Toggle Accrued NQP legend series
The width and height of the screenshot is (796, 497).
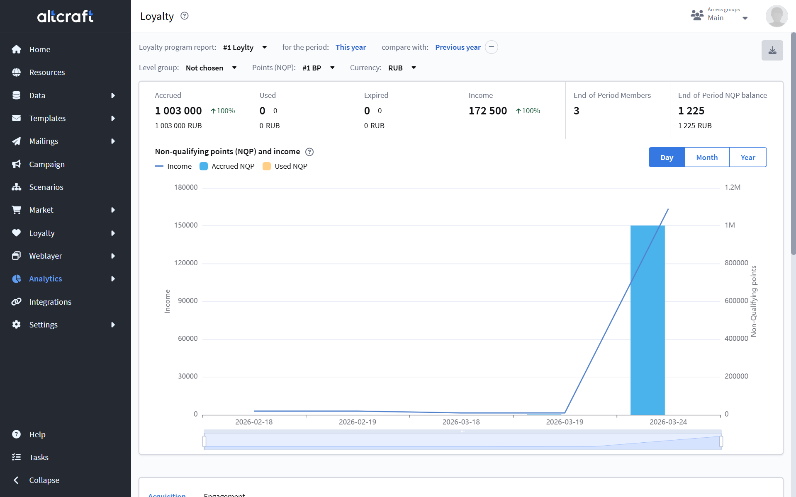click(227, 166)
